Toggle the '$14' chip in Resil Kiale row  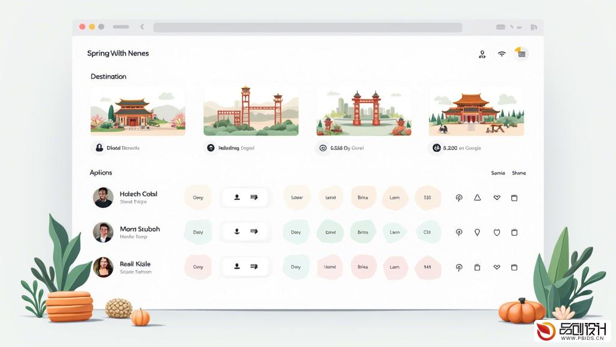click(428, 267)
